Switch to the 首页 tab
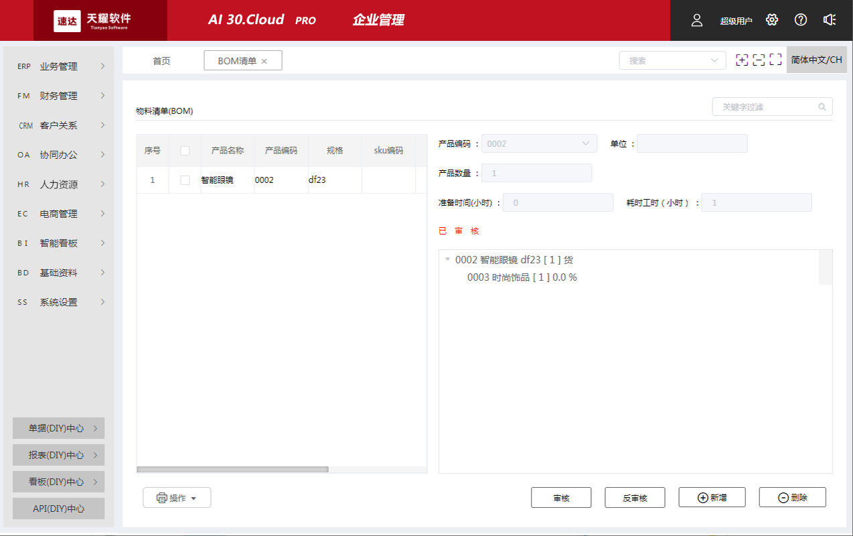The image size is (853, 536). 161,60
